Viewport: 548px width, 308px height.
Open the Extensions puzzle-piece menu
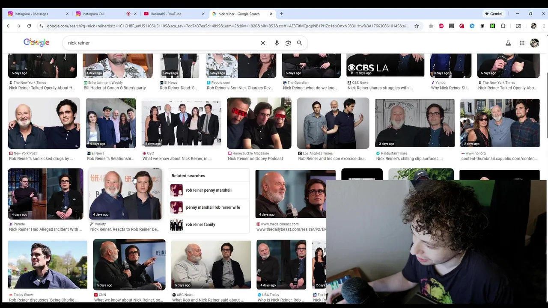click(x=503, y=26)
